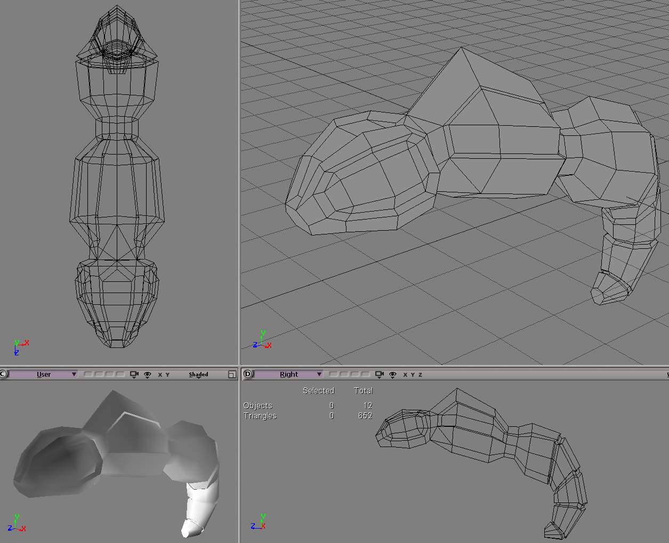Screen dimensions: 669x543
Task: Open camera menu icon in User viewport
Action: pyautogui.click(x=134, y=374)
